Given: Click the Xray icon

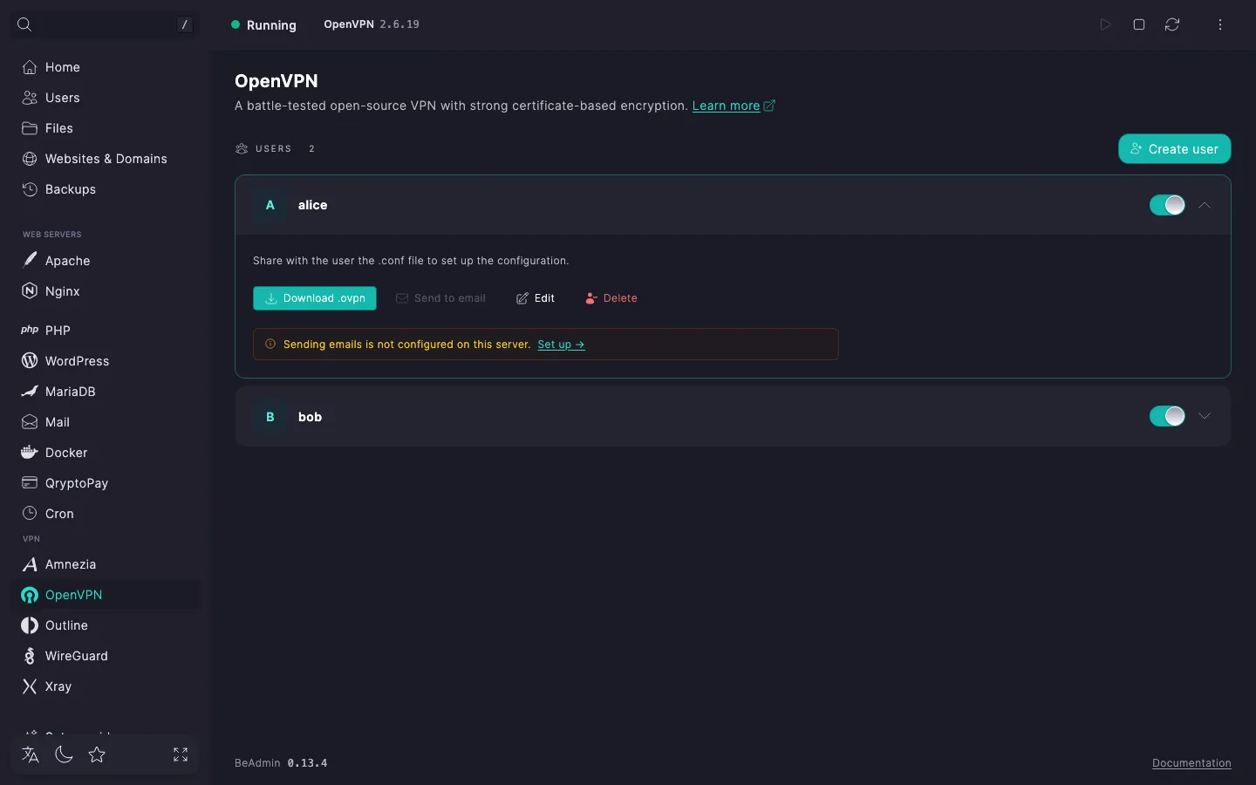Looking at the screenshot, I should point(30,686).
